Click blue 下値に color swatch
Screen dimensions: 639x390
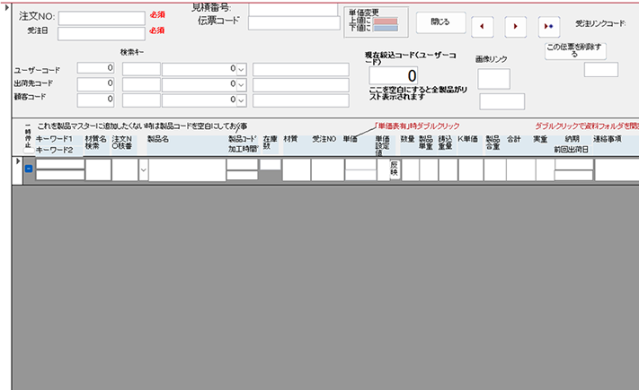coord(386,29)
